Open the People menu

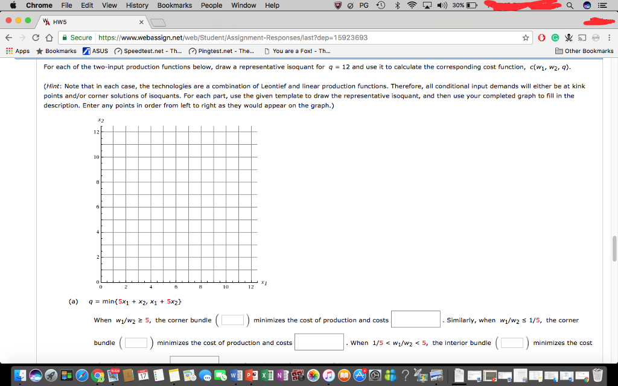point(211,5)
